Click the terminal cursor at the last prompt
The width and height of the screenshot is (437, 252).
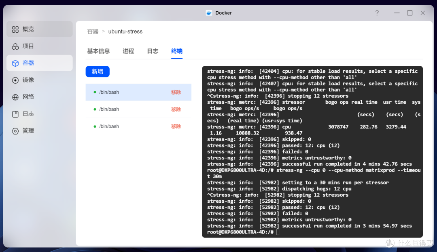click(x=278, y=232)
